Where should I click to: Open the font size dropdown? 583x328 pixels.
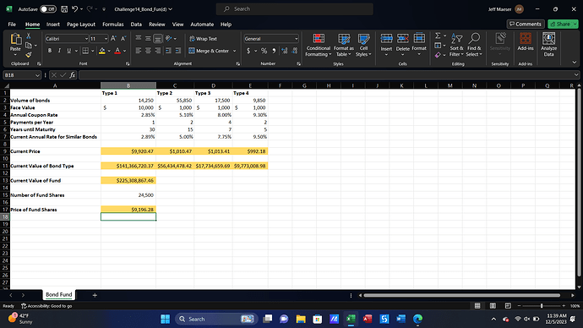(106, 39)
